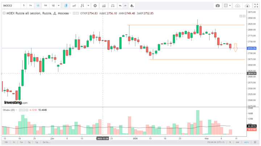The image size is (261, 146).
Task: Open the chart-type dropdown arrow
Action: (88, 6)
